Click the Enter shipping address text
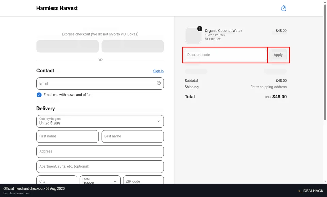327x197 pixels. [x=269, y=87]
